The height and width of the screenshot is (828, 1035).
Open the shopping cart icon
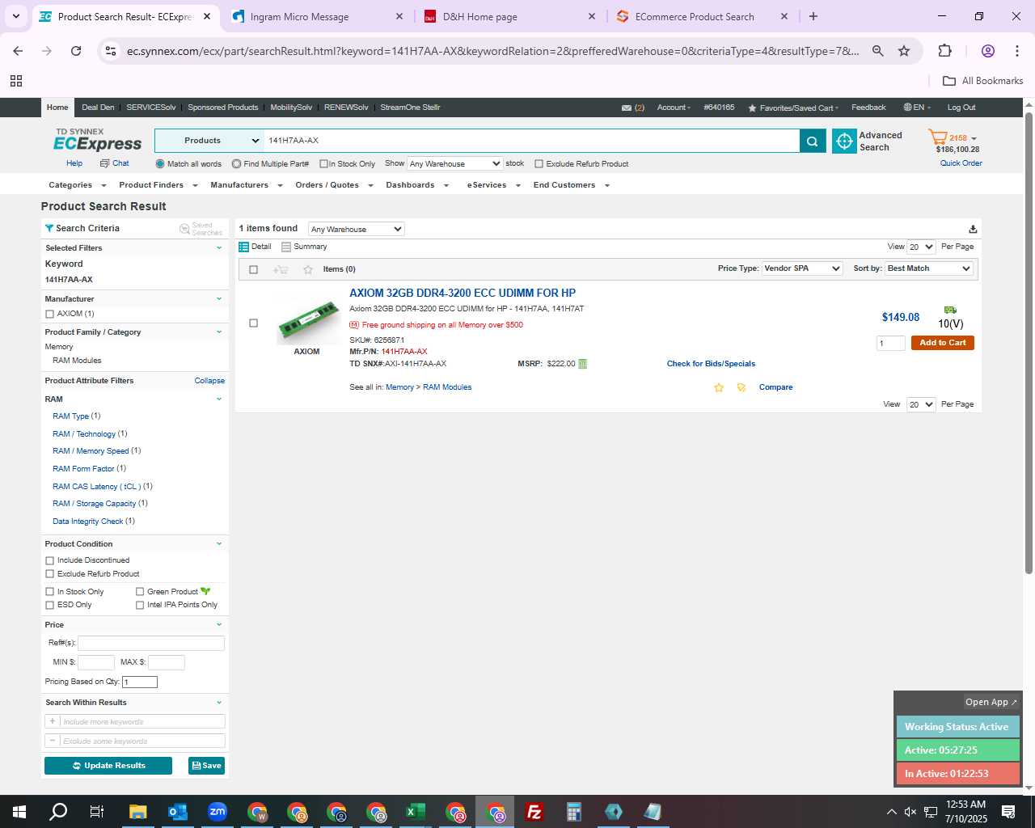938,137
